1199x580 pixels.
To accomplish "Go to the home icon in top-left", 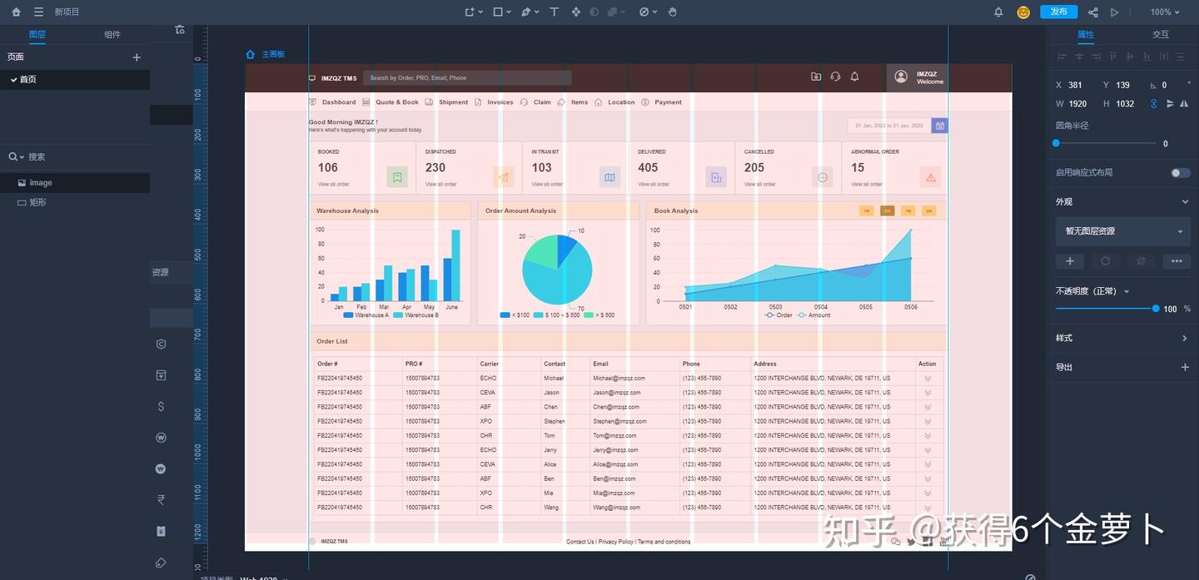I will tap(16, 12).
